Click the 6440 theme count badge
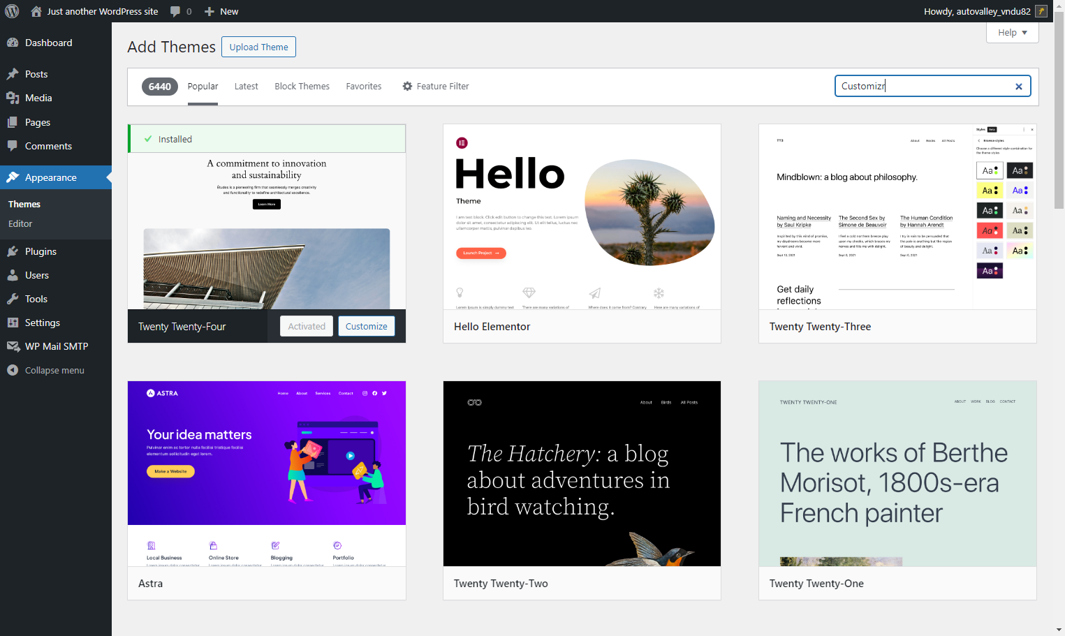The image size is (1065, 636). pyautogui.click(x=159, y=87)
